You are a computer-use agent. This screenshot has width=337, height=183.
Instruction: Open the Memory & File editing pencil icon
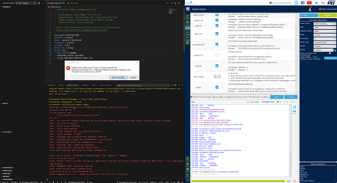coord(188,16)
